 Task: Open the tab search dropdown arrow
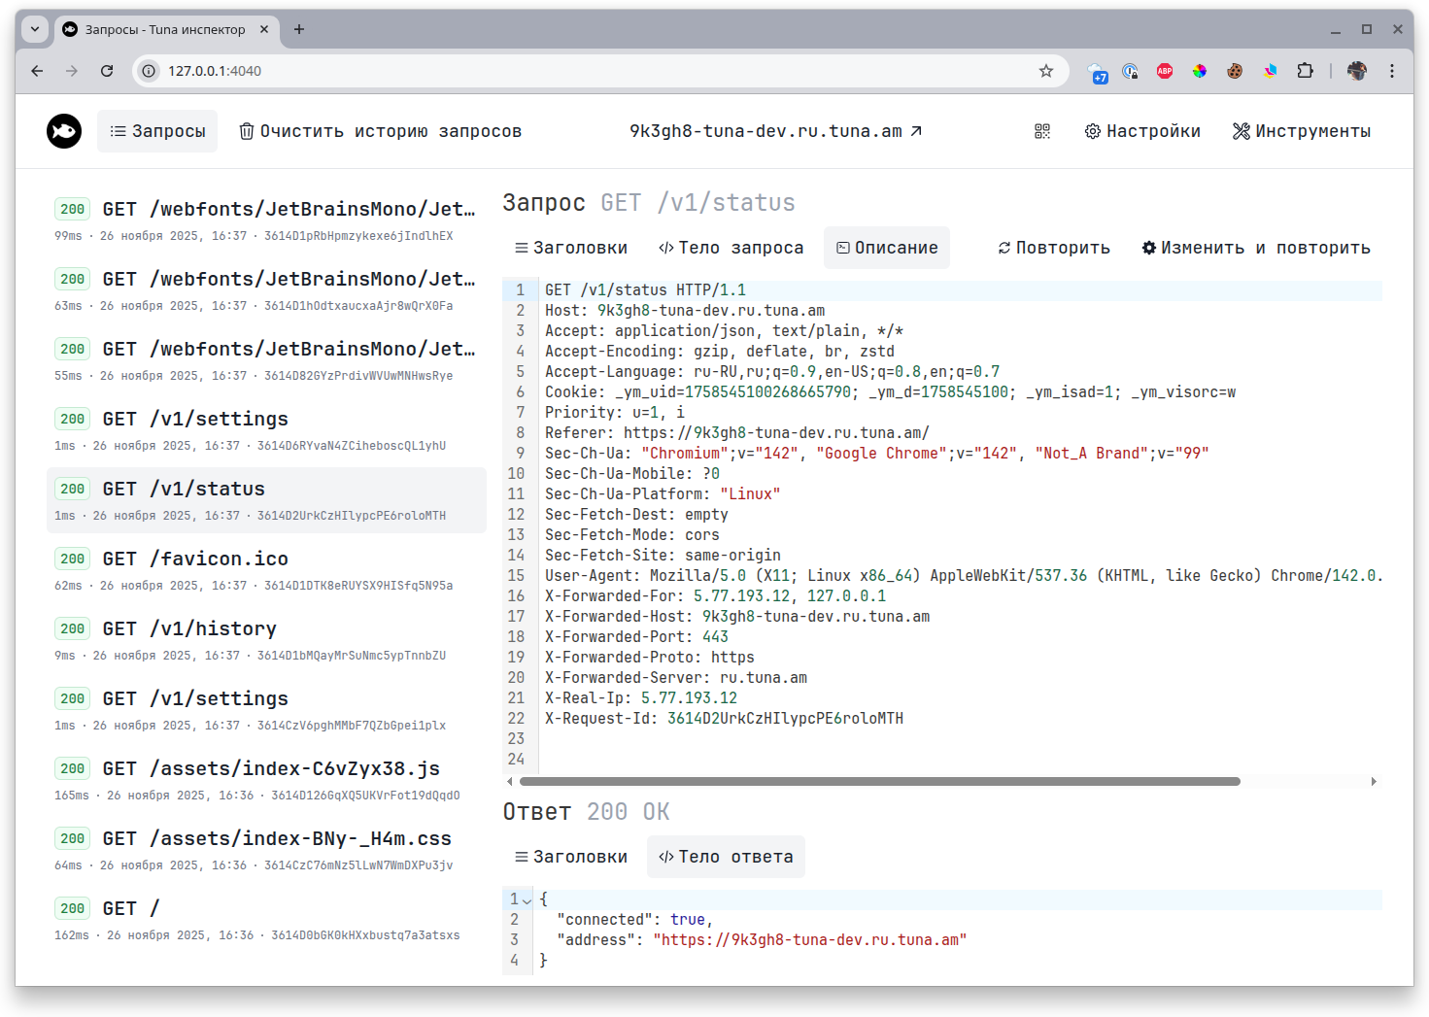coord(35,29)
